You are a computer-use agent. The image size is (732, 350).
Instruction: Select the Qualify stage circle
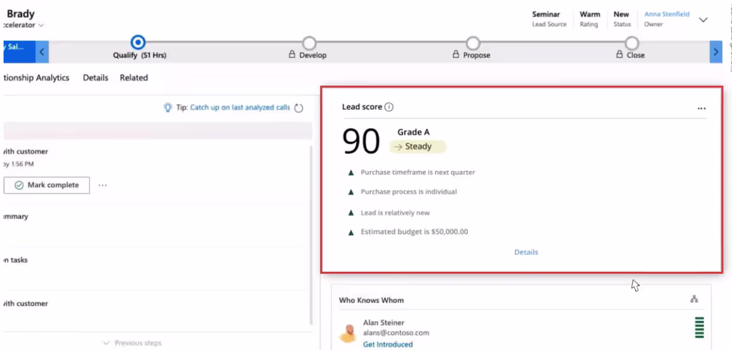coord(138,43)
